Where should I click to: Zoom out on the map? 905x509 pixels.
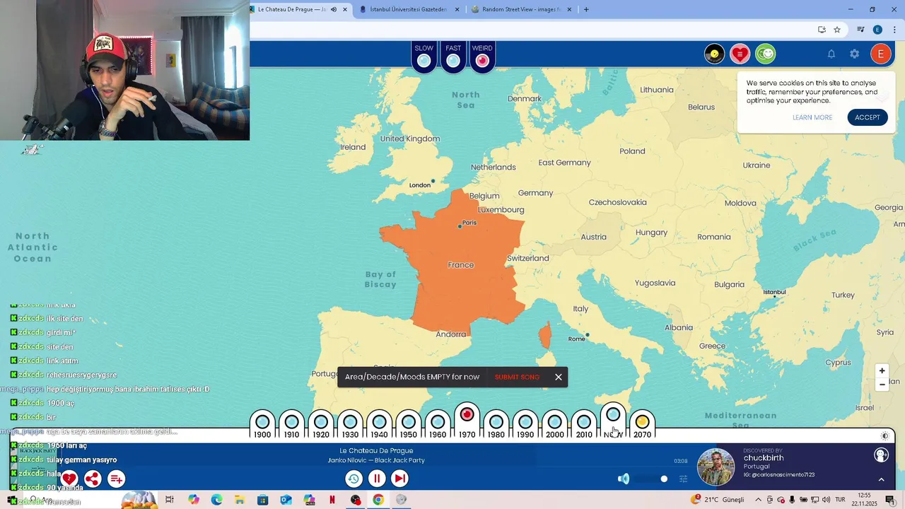pos(882,385)
